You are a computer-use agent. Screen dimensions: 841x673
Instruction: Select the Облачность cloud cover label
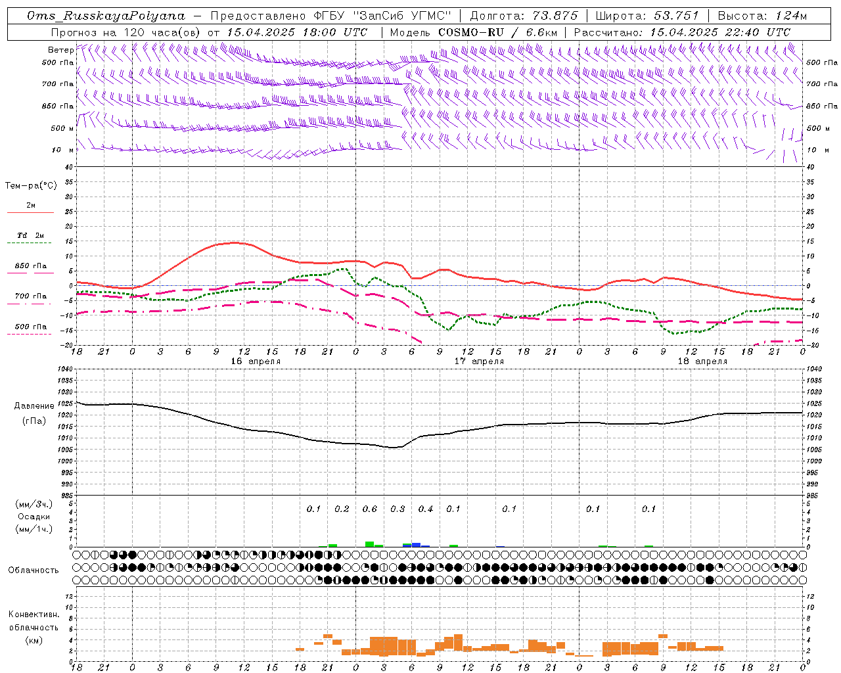coord(34,570)
